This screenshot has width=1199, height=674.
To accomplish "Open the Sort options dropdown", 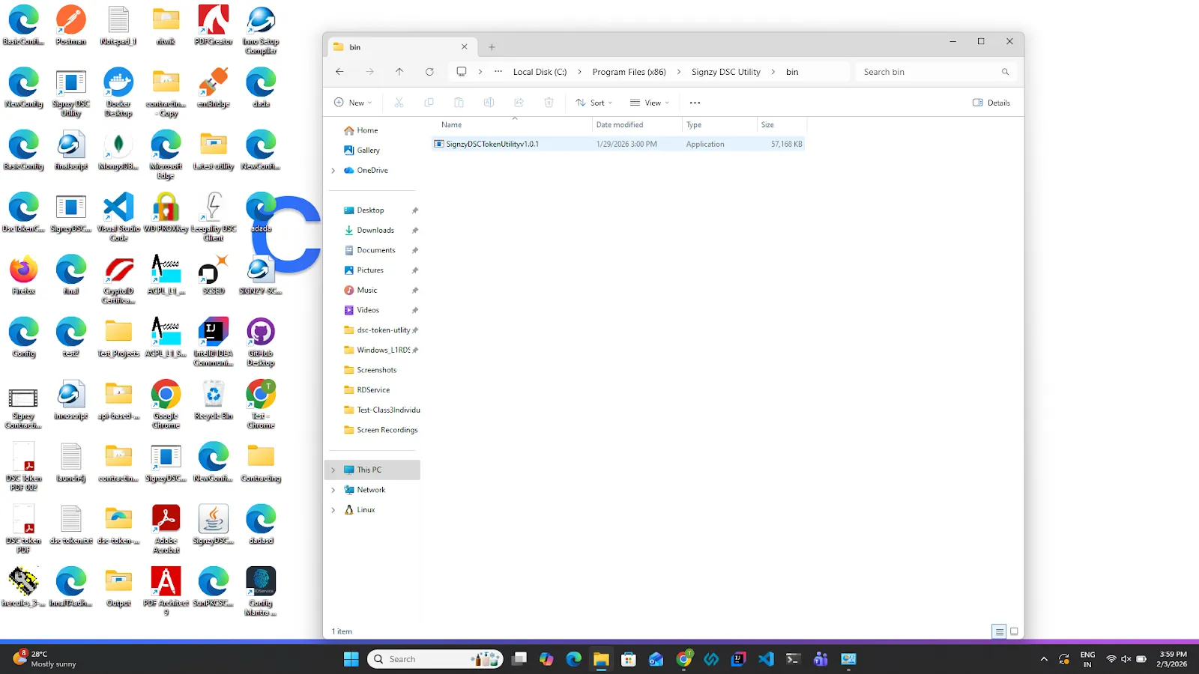I will coord(594,103).
